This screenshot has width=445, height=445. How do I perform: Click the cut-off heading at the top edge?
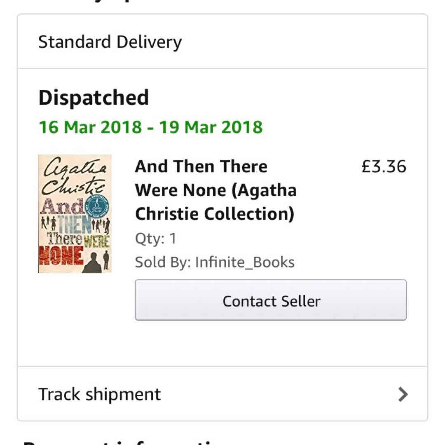tap(124, 2)
